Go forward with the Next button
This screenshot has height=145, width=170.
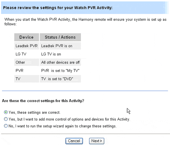[97, 141]
